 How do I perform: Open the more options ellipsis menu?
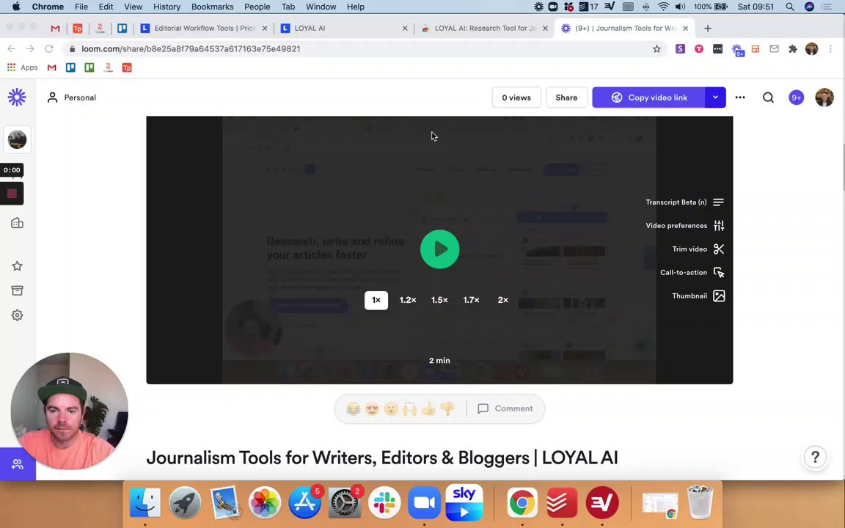click(740, 98)
